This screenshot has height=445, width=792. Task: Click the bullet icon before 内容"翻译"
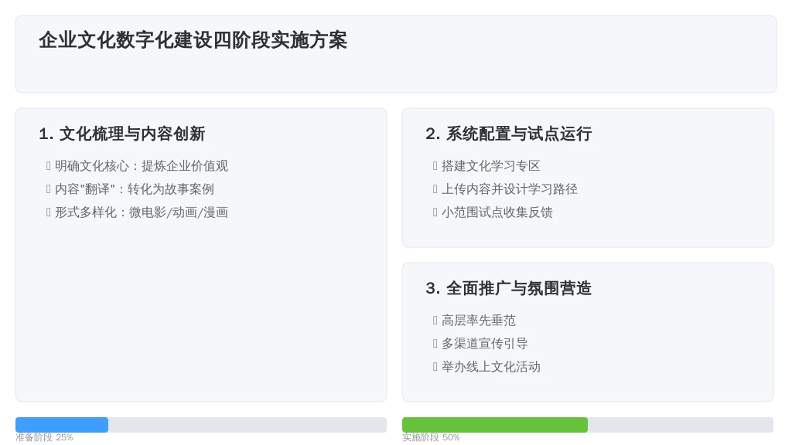[49, 189]
